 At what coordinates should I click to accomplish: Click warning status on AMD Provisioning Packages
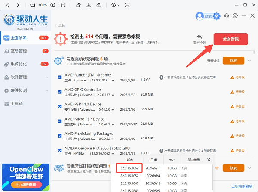(237, 136)
